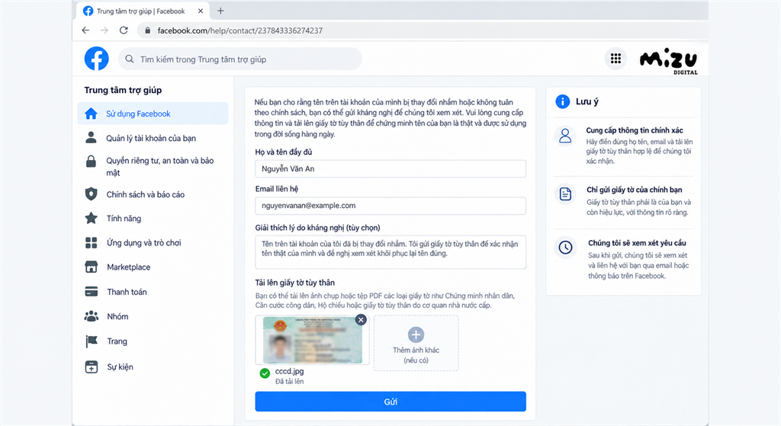The height and width of the screenshot is (426, 781).
Task: Go to the Tính năng section
Action: tap(124, 218)
